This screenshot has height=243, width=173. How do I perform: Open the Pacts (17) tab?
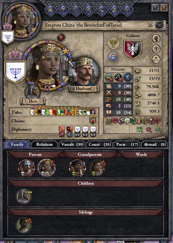(127, 145)
